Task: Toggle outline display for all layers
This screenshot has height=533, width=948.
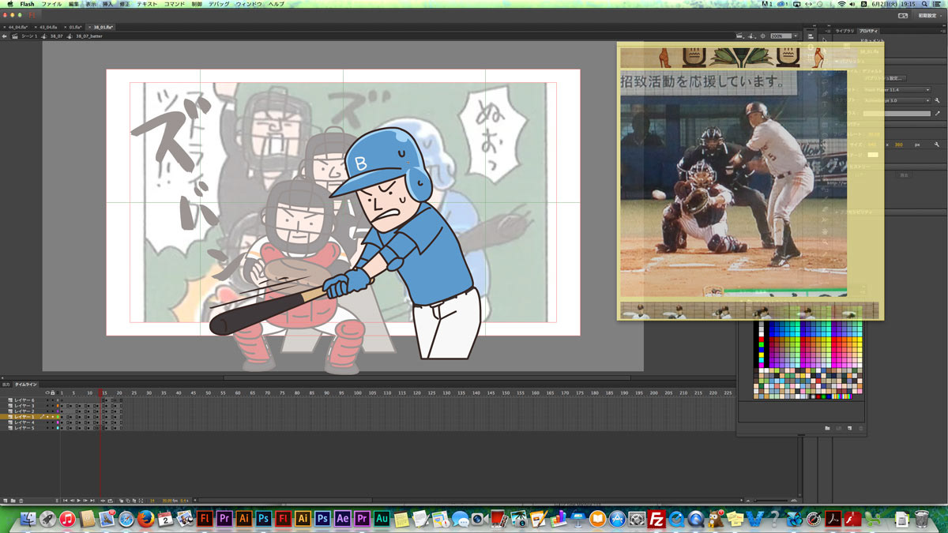Action: coord(58,392)
